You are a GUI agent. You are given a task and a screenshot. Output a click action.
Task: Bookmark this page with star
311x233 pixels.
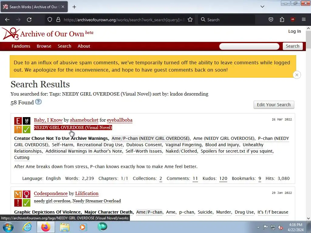pyautogui.click(x=190, y=19)
